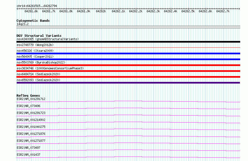Screen dimensions: 248x161
Task: Click ruler tick label 64261.6k
Action: [31, 11]
